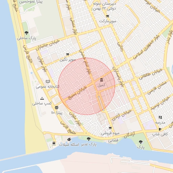Open the tree icon for پارک غدیر
Viewport: 173px width, 173px height.
[x=89, y=139]
